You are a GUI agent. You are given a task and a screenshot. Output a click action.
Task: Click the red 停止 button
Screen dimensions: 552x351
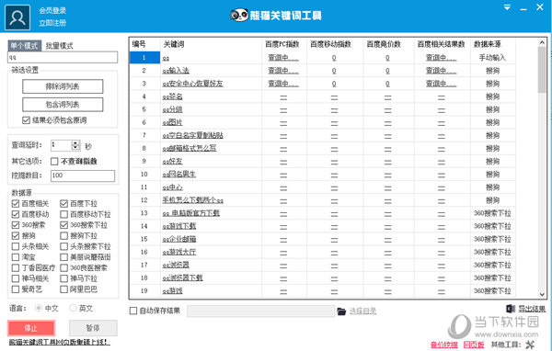31,328
